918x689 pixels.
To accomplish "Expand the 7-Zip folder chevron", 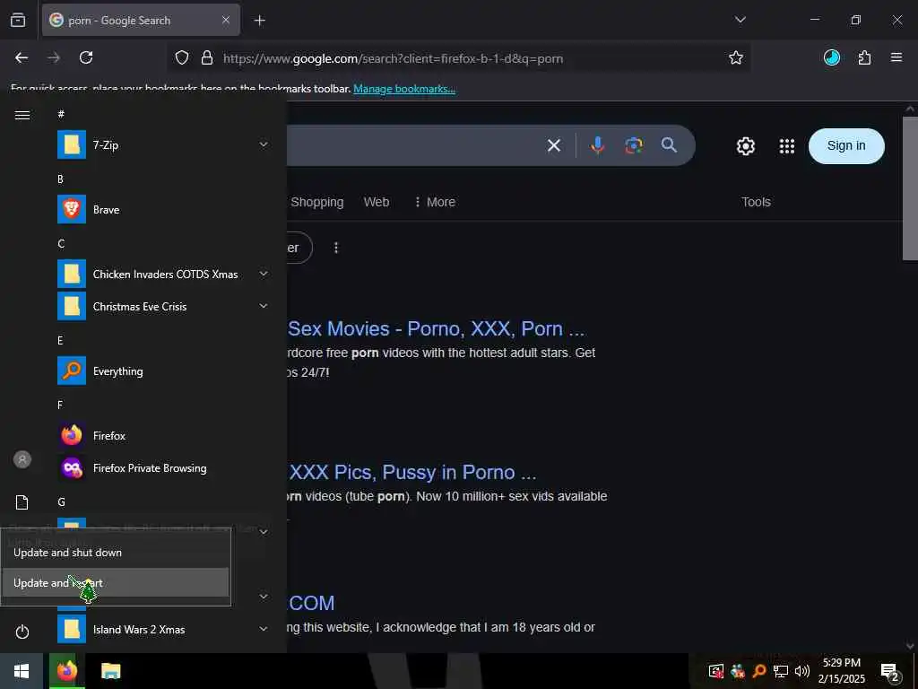I will (264, 144).
